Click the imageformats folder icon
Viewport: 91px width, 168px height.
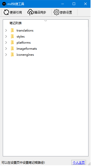point(12,49)
